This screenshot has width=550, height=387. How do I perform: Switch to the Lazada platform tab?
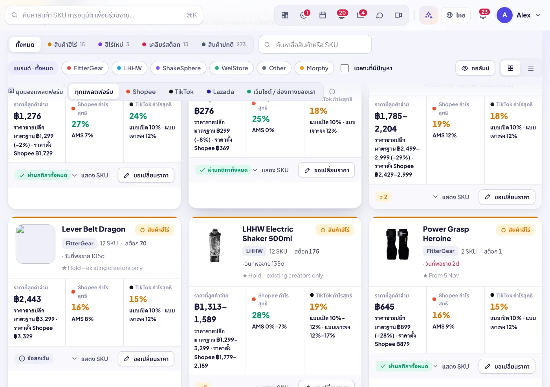coord(220,92)
